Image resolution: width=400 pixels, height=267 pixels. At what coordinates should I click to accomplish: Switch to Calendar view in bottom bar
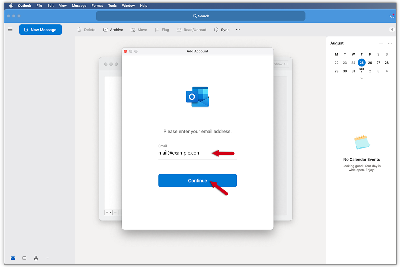click(24, 258)
